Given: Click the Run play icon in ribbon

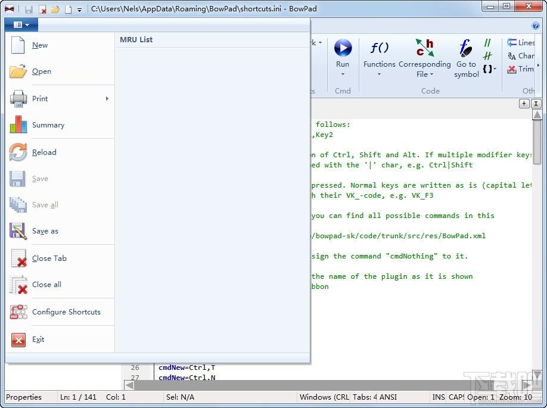Looking at the screenshot, I should (x=343, y=48).
